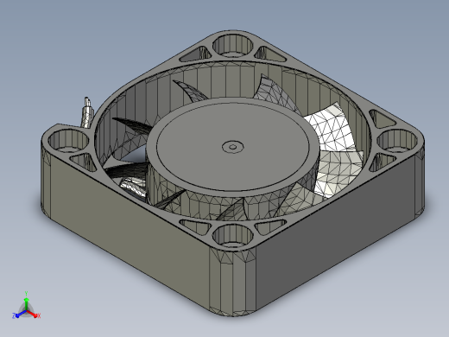Pick the left corner mounting hole
This screenshot has height=337, width=449.
[x=68, y=141]
